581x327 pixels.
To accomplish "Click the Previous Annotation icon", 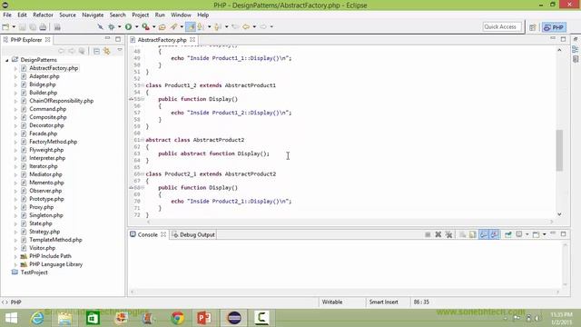I will [218, 26].
